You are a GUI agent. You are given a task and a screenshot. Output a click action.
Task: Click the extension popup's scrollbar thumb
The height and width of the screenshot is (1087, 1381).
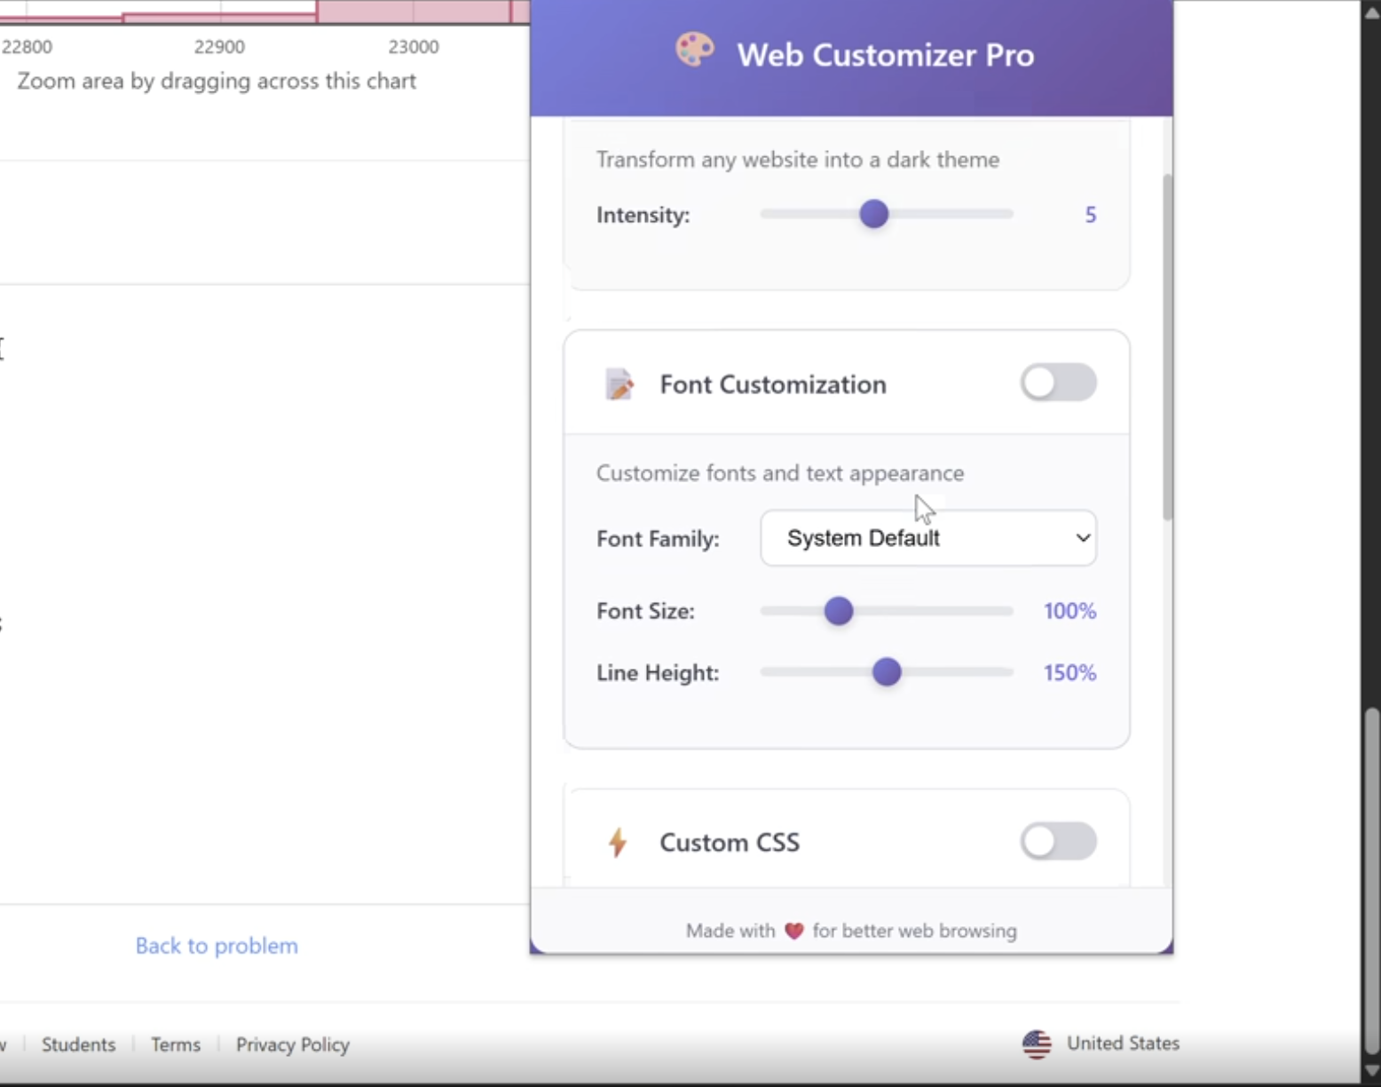(1167, 346)
